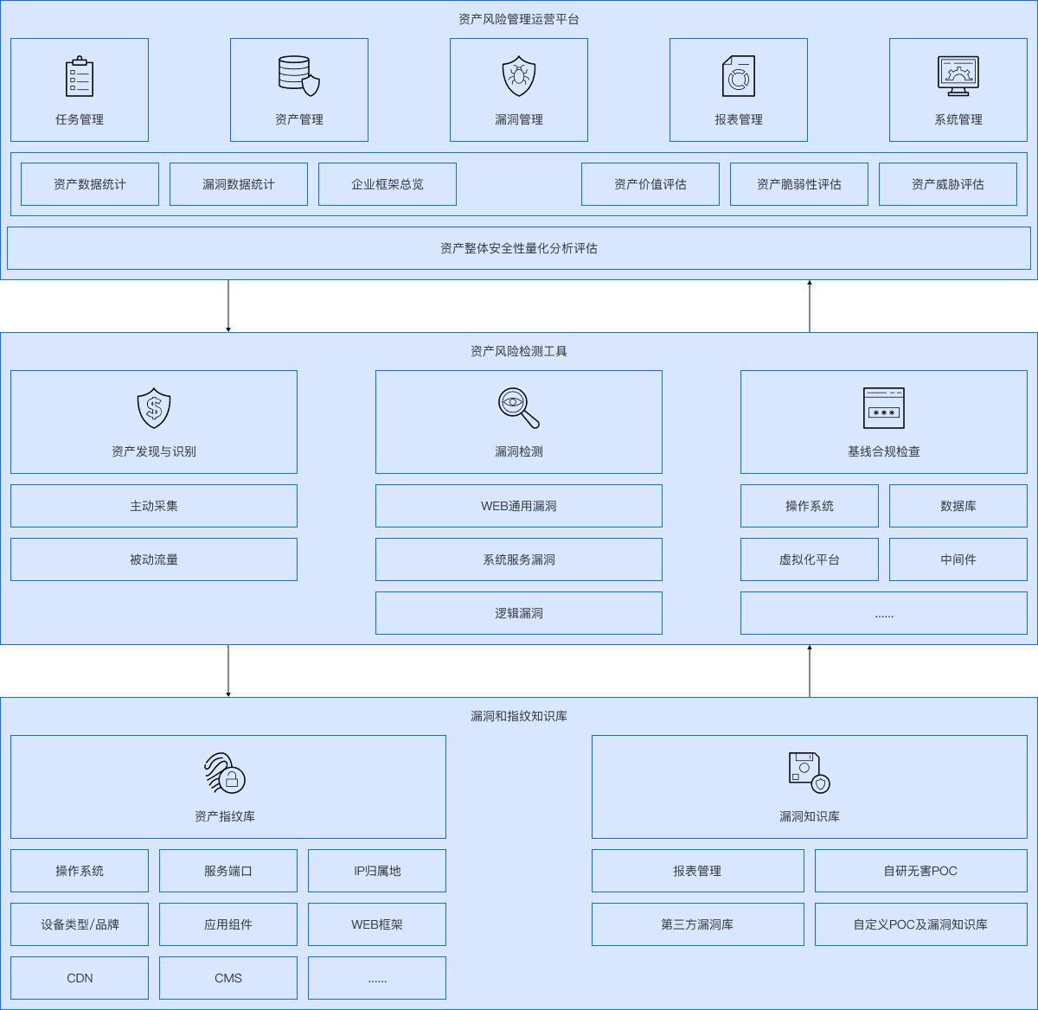Open the 资产数据统计 box
The height and width of the screenshot is (1010, 1038).
coord(90,184)
